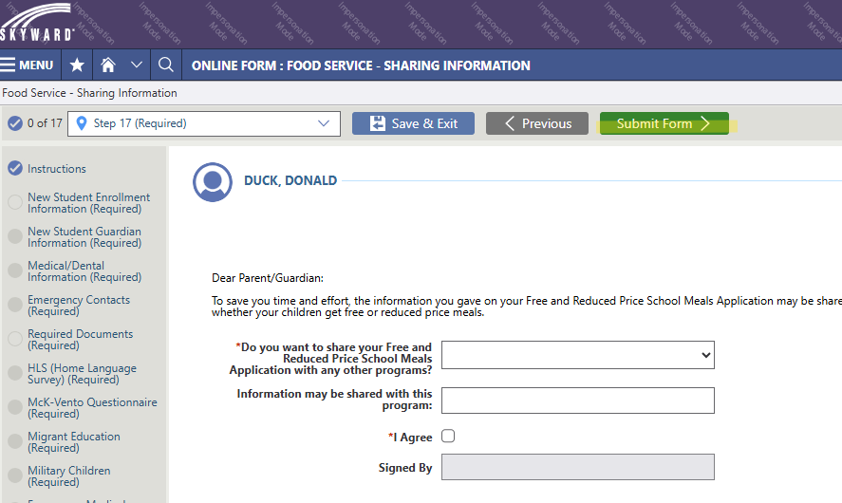Select status circle beside Emergency Contacts

pyautogui.click(x=14, y=305)
